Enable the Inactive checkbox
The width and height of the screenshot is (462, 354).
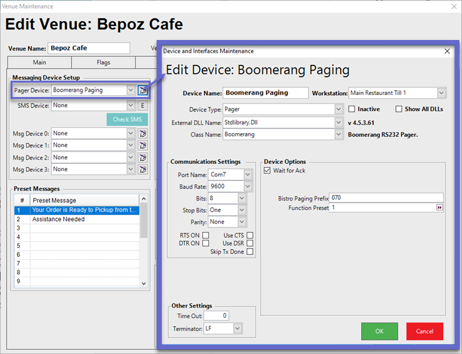coord(352,109)
